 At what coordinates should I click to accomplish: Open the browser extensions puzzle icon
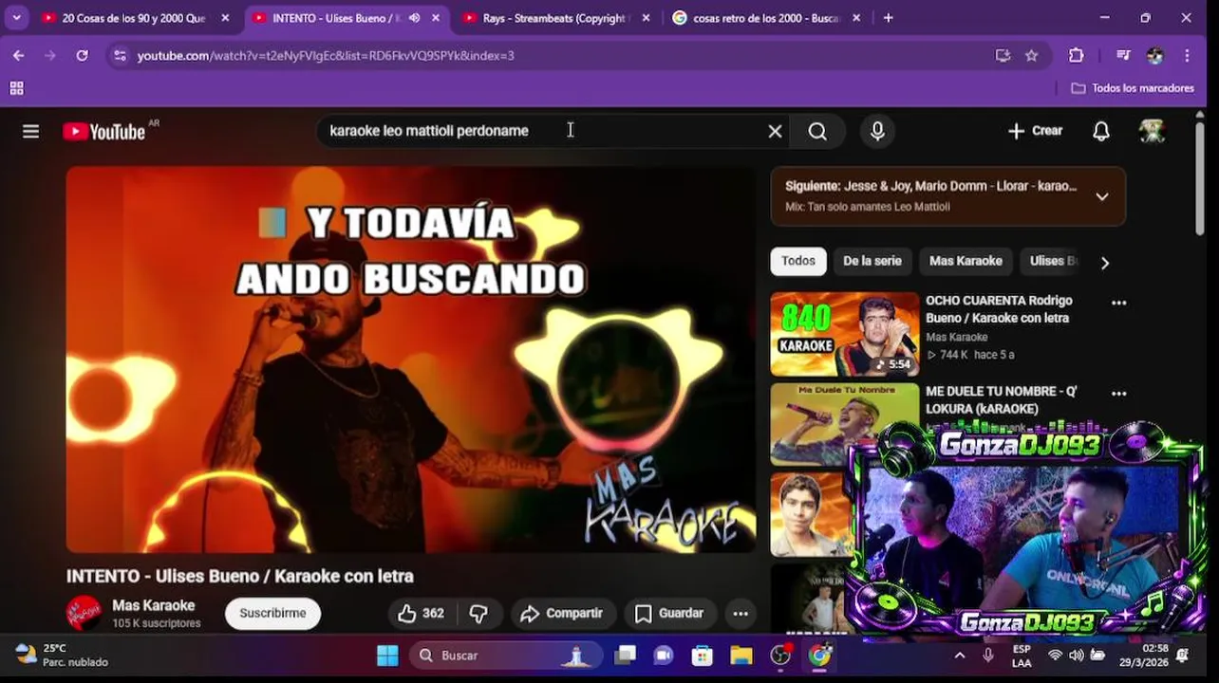[1076, 56]
